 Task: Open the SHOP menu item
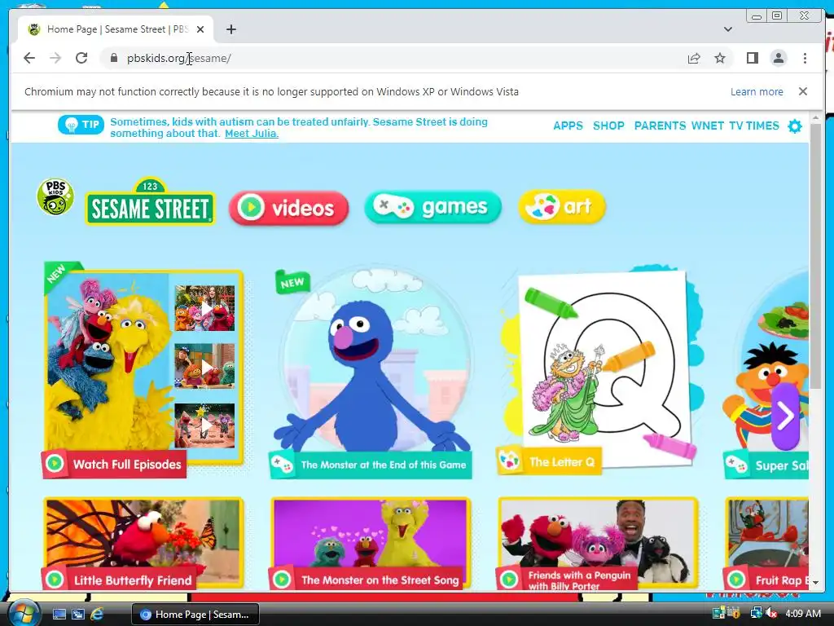pyautogui.click(x=608, y=126)
